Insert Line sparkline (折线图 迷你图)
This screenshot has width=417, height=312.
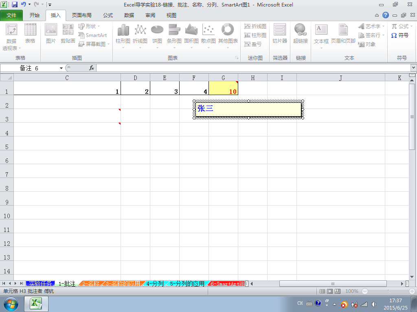coord(255,26)
